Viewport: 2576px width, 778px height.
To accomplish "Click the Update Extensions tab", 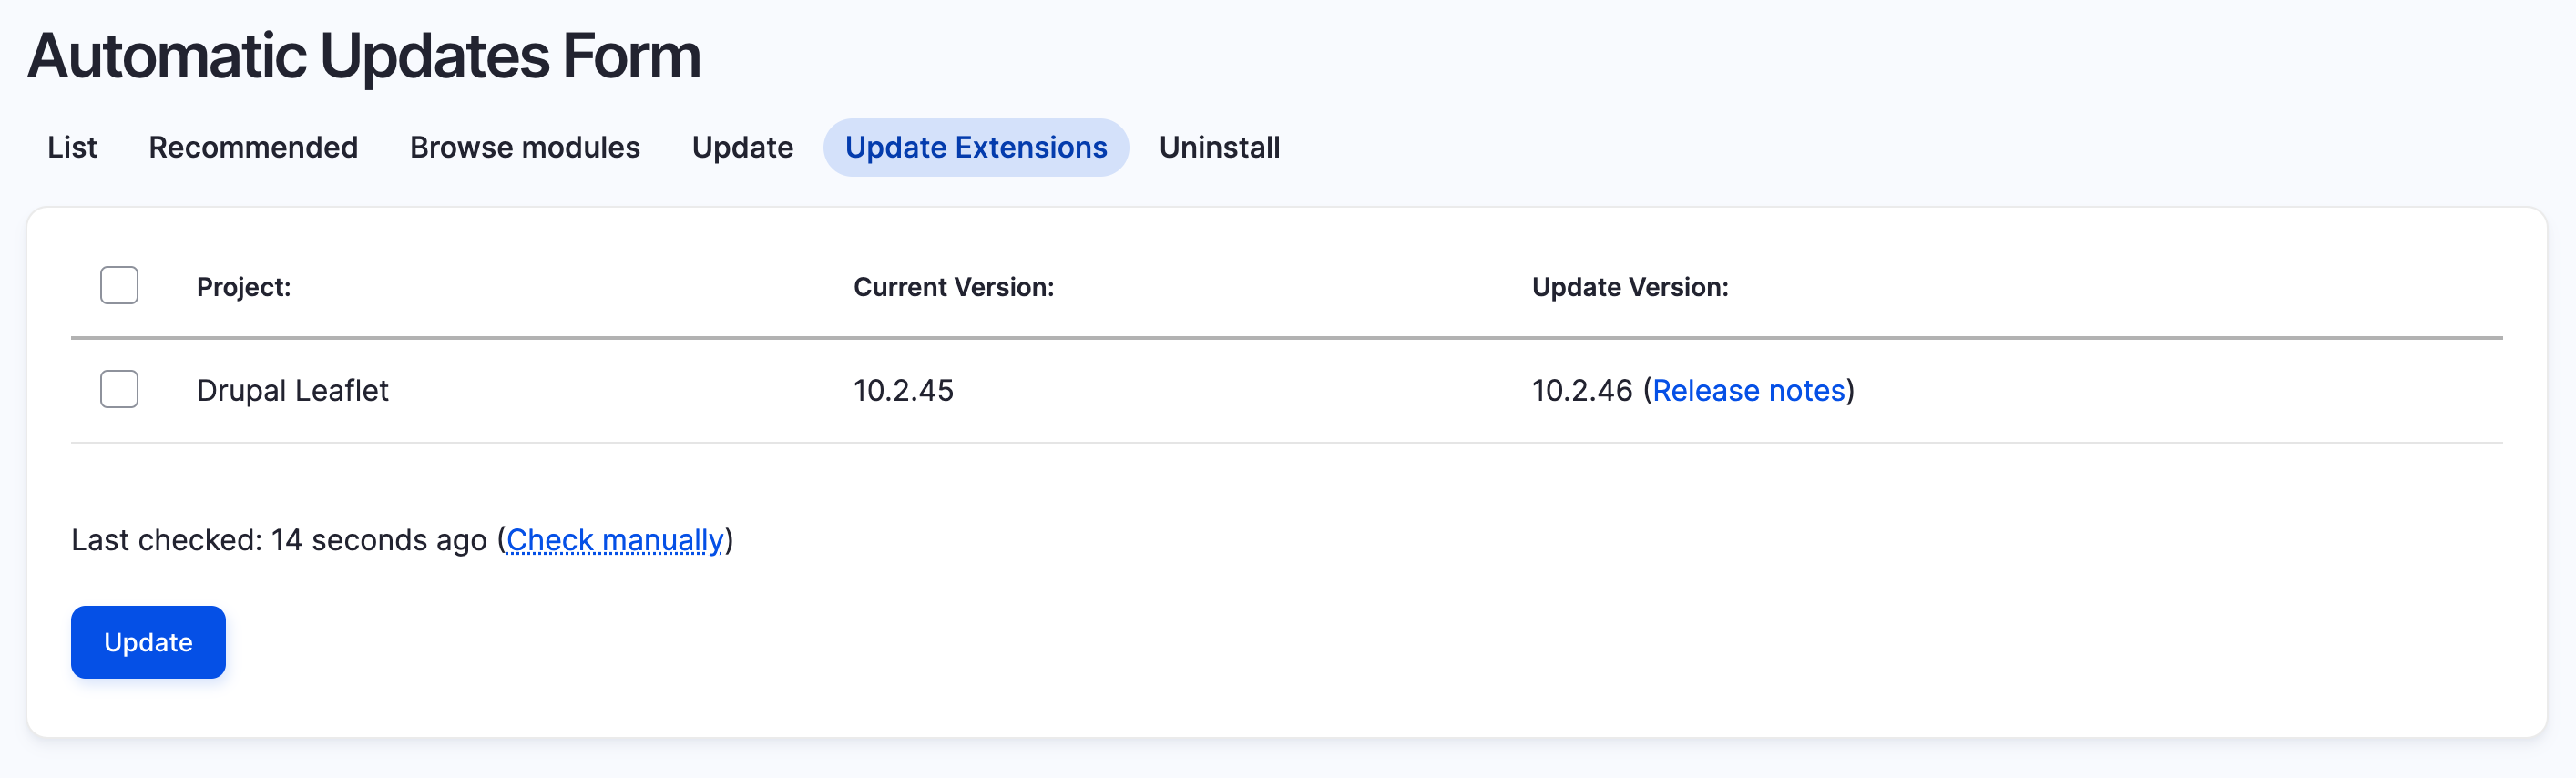I will tap(976, 148).
